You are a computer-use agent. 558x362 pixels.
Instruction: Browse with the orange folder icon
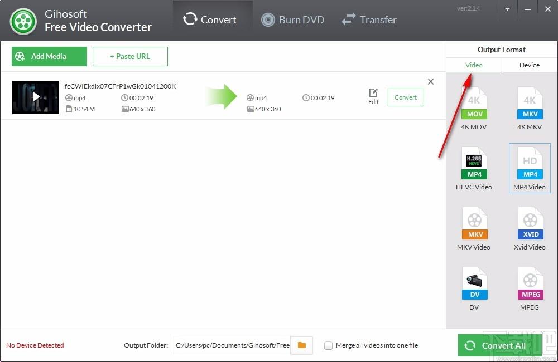(302, 345)
